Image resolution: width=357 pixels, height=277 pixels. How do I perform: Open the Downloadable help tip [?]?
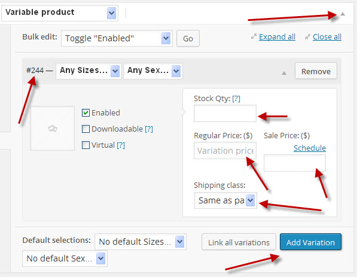pos(149,129)
